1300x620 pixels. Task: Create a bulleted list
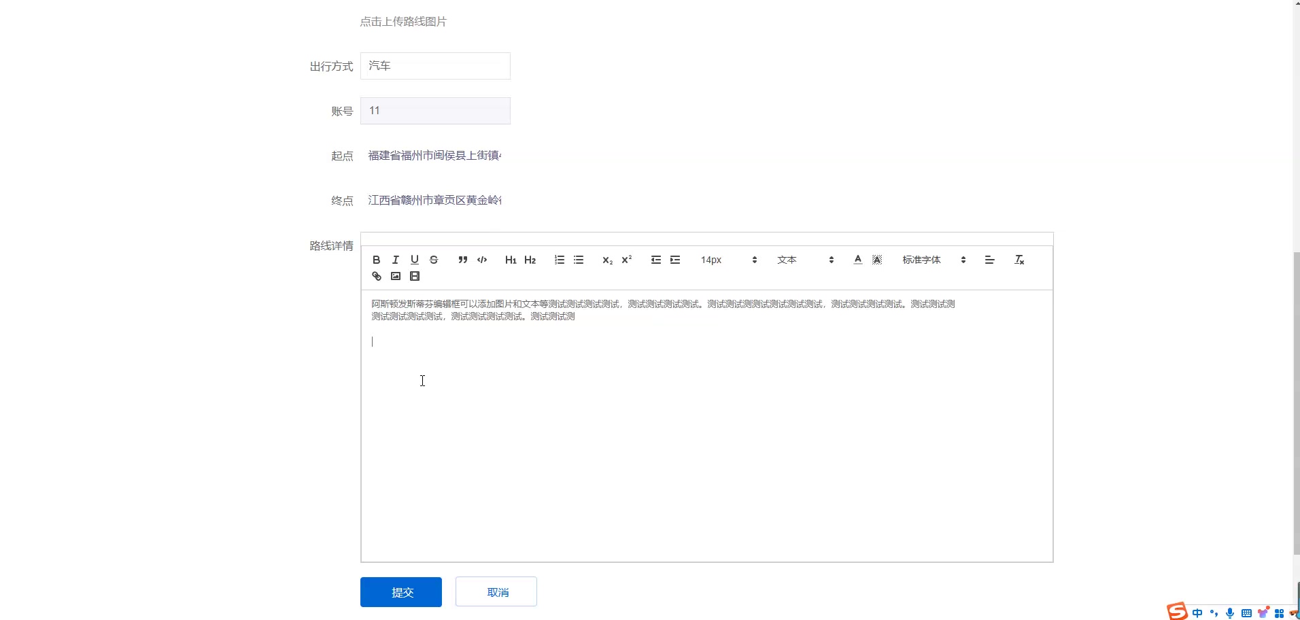578,260
